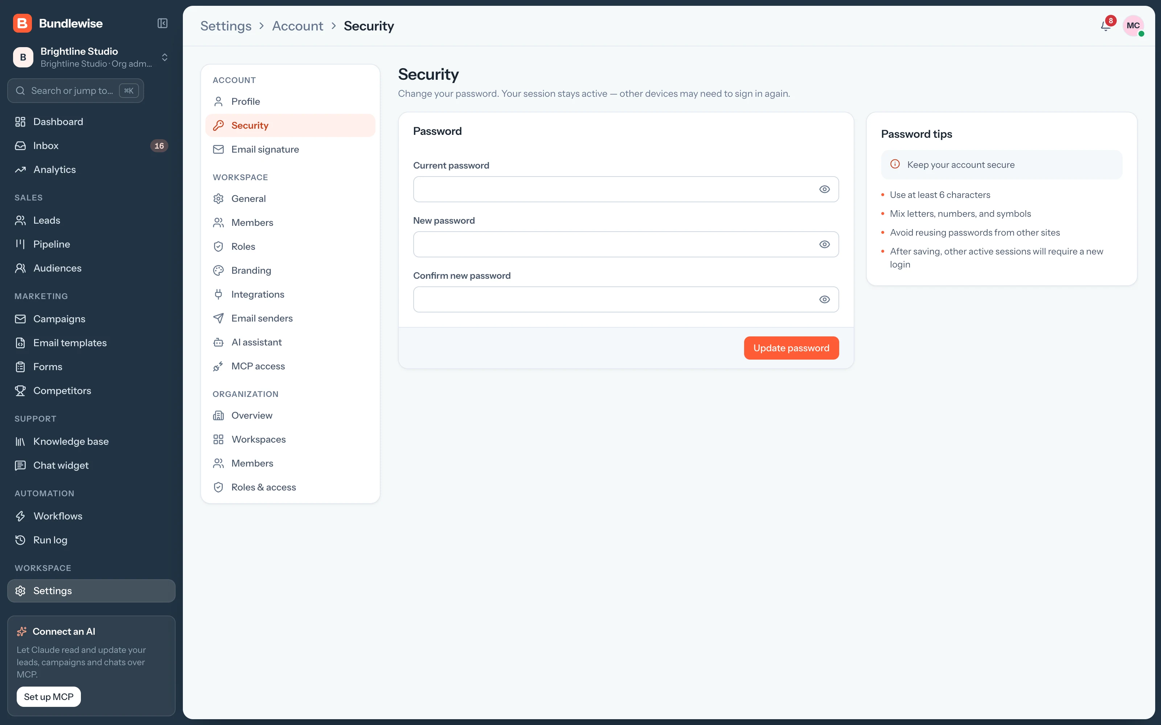This screenshot has width=1161, height=725.
Task: Click the Pipeline icon in sidebar
Action: pyautogui.click(x=20, y=244)
